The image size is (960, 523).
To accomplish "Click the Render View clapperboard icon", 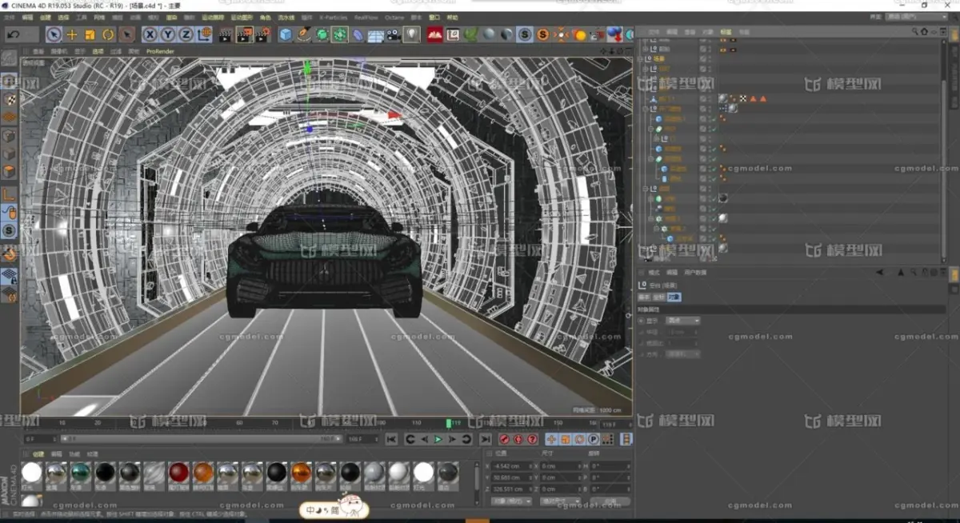I will [226, 34].
